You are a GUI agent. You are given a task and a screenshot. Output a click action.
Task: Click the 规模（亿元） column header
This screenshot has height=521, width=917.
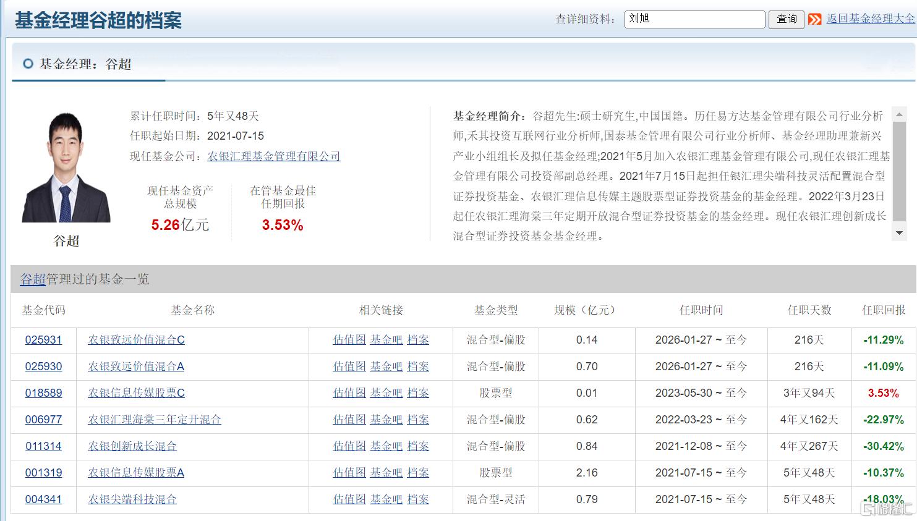point(586,310)
